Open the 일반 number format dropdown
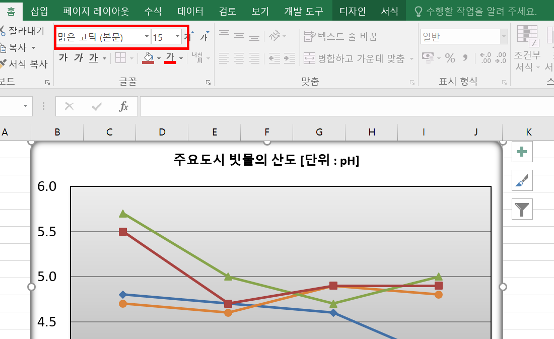The height and width of the screenshot is (339, 554). click(x=504, y=37)
